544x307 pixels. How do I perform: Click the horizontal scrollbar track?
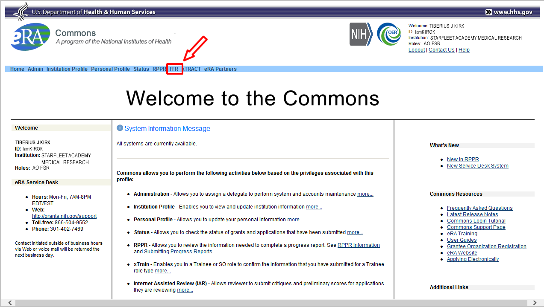[x=272, y=303]
